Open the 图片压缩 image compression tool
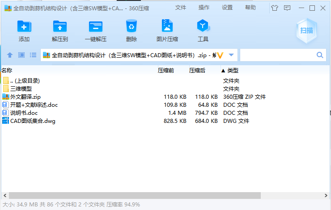Screen dimensions: 331x210 pos(167,26)
